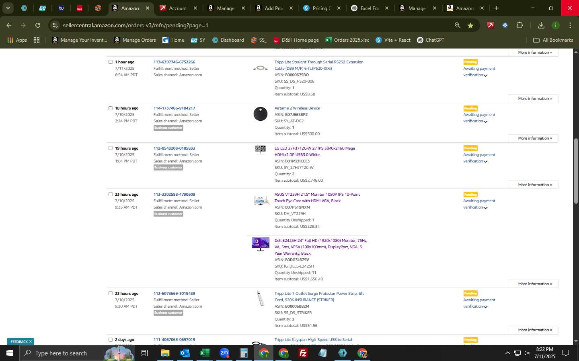Tick checkbox for order 113-6073669-3019439
Image resolution: width=579 pixels, height=361 pixels.
click(x=111, y=293)
